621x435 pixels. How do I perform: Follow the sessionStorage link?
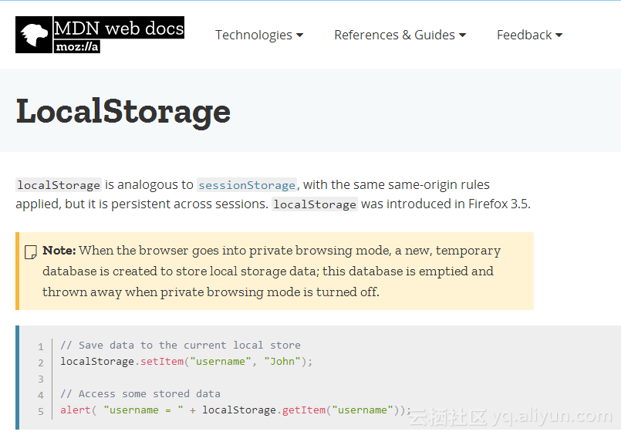pyautogui.click(x=247, y=185)
